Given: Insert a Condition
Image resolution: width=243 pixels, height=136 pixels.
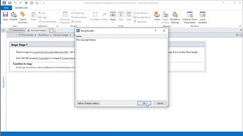Looking at the screenshot, I should pyautogui.click(x=95, y=17).
